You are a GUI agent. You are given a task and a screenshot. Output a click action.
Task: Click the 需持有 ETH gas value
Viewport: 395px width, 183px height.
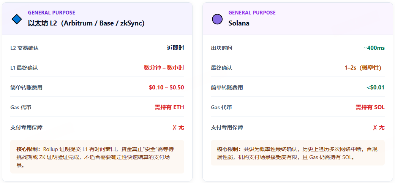pos(169,107)
